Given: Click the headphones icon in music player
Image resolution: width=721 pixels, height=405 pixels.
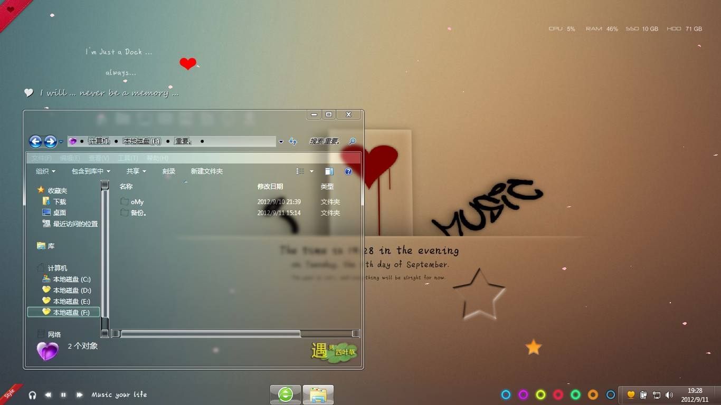Looking at the screenshot, I should (x=32, y=395).
